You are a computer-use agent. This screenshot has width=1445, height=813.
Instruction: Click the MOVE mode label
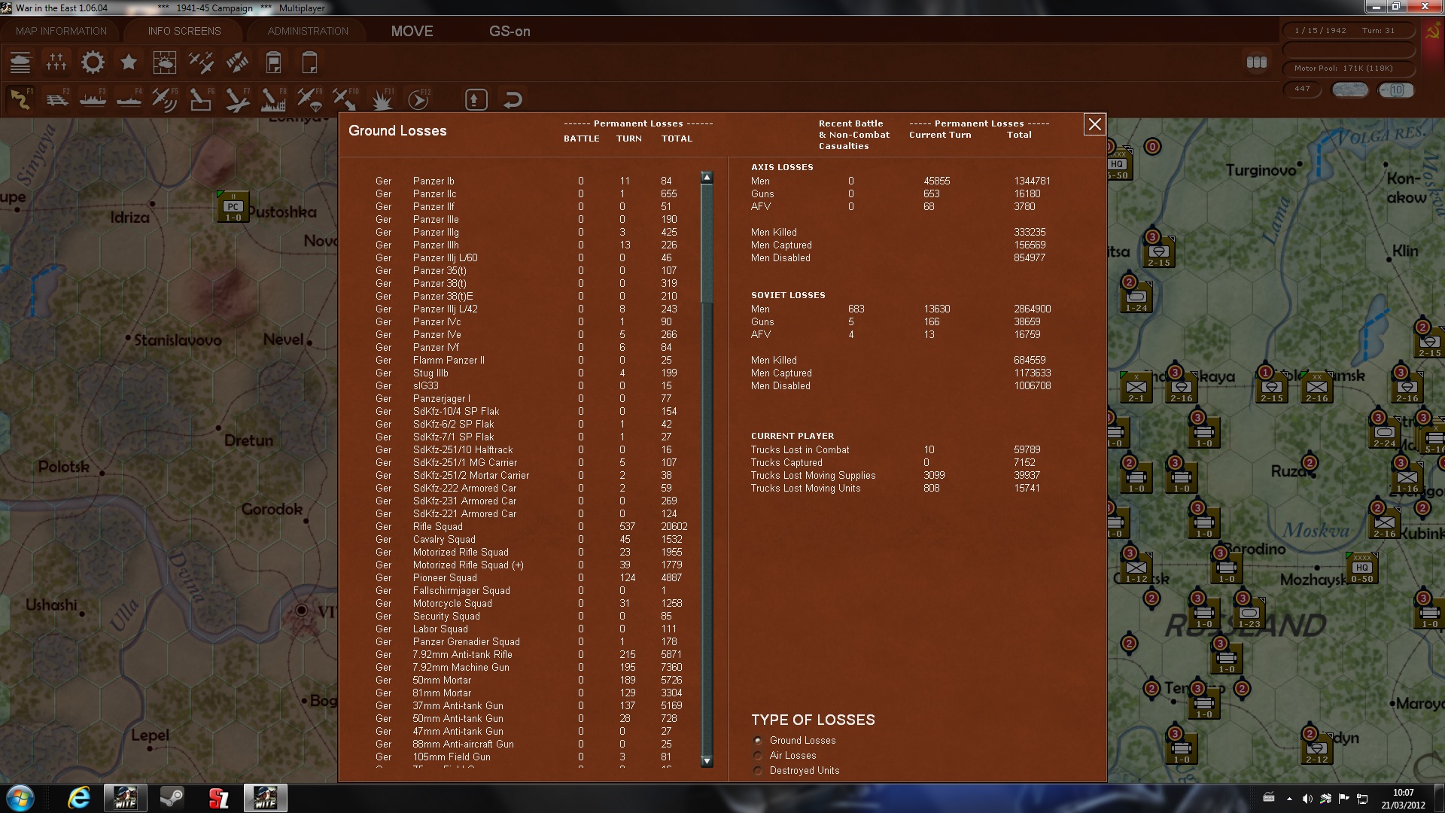point(412,31)
